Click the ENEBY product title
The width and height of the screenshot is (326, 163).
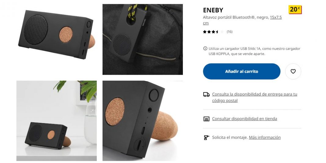click(x=213, y=10)
